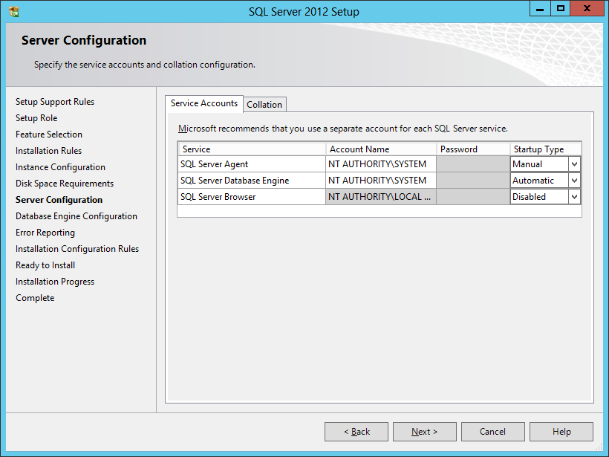The width and height of the screenshot is (609, 457).
Task: Minimize the setup window
Action: click(540, 8)
